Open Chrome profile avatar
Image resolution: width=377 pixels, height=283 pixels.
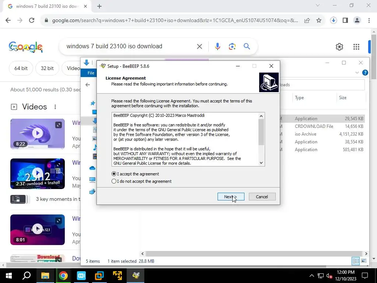[357, 21]
